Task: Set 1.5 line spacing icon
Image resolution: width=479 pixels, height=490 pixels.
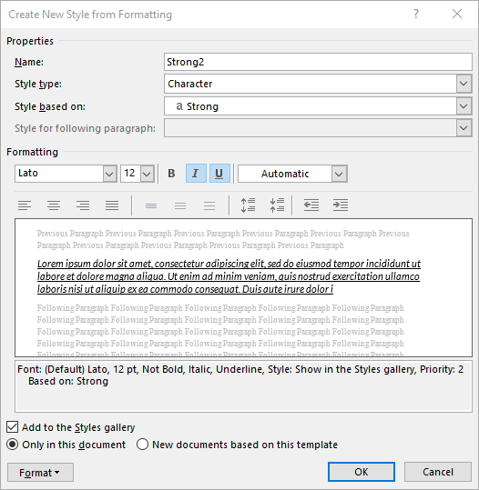Action: click(x=180, y=205)
